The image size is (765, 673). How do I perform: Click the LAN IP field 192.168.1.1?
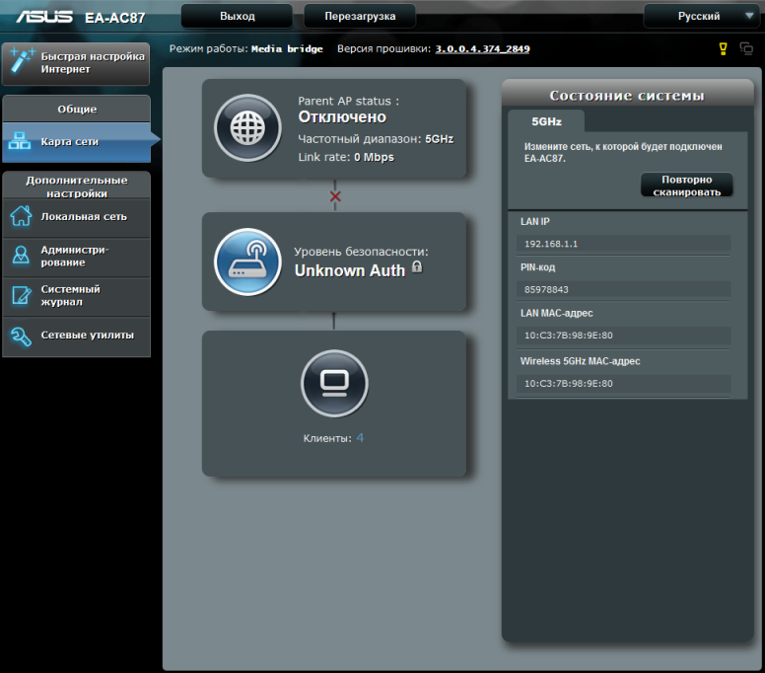[x=623, y=243]
